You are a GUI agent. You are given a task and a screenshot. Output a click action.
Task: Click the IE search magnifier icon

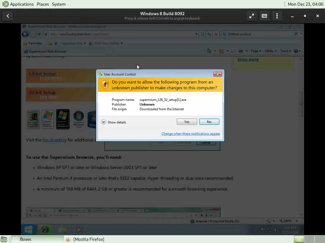pyautogui.click(x=296, y=34)
